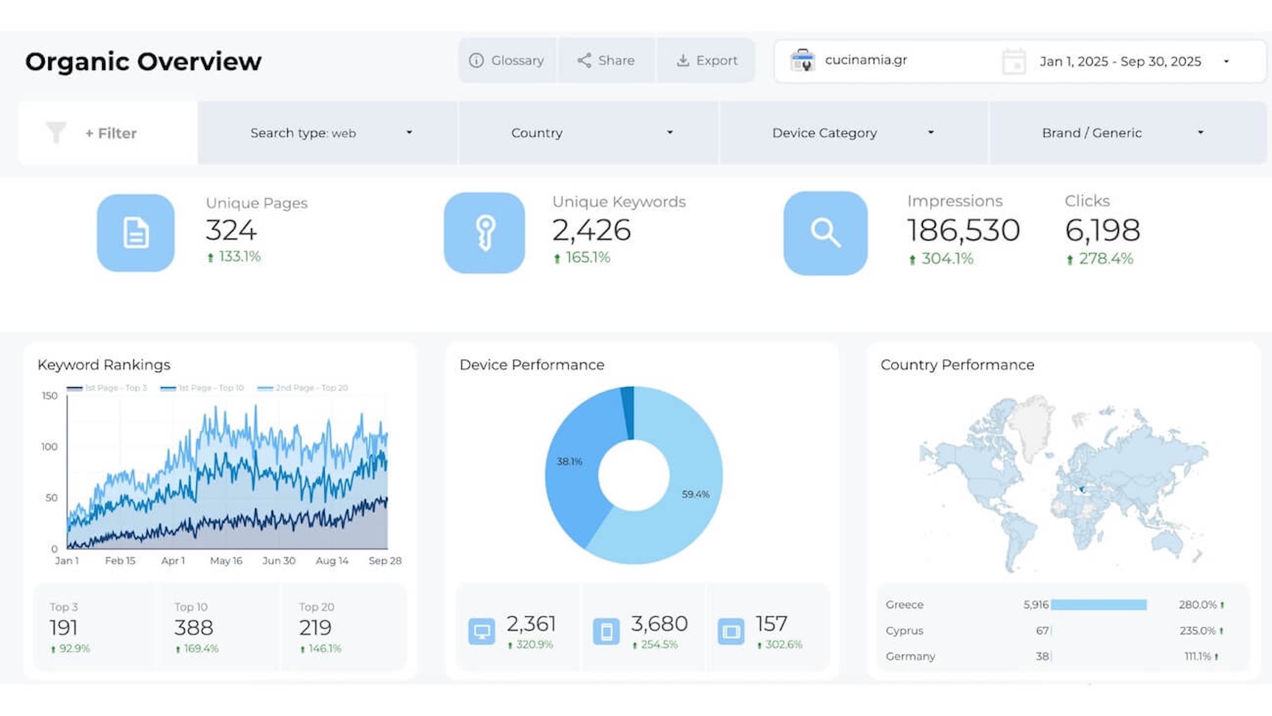Click the Unique Pages document icon
Viewport: 1272px width, 716px height.
(136, 233)
